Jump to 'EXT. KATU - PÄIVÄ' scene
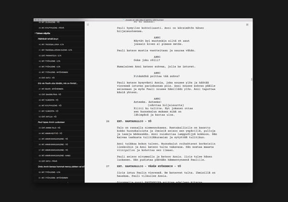 coord(50,161)
